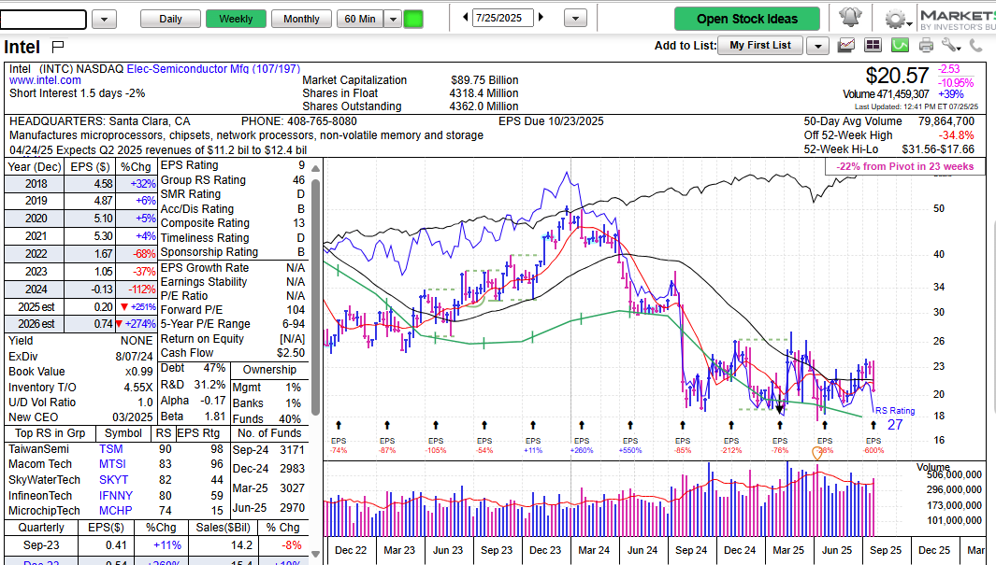Viewport: 996px width, 565px height.
Task: Click the Ownership section header
Action: point(269,370)
